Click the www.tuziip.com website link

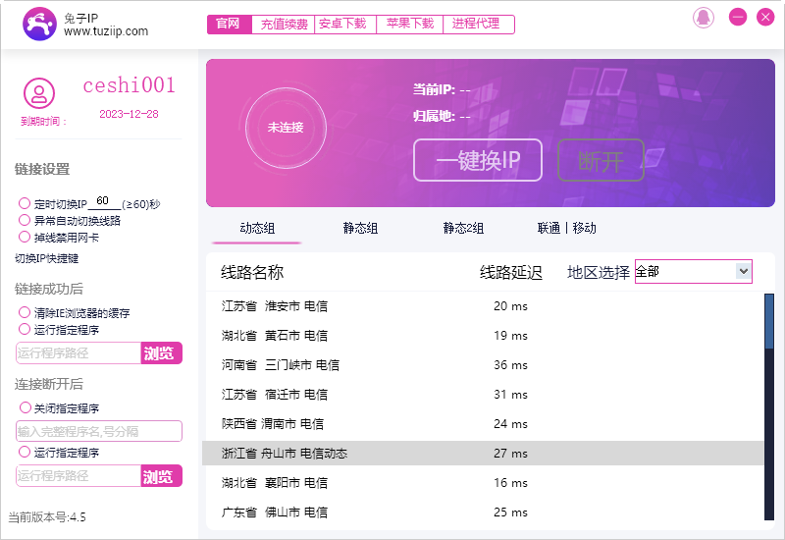point(106,31)
